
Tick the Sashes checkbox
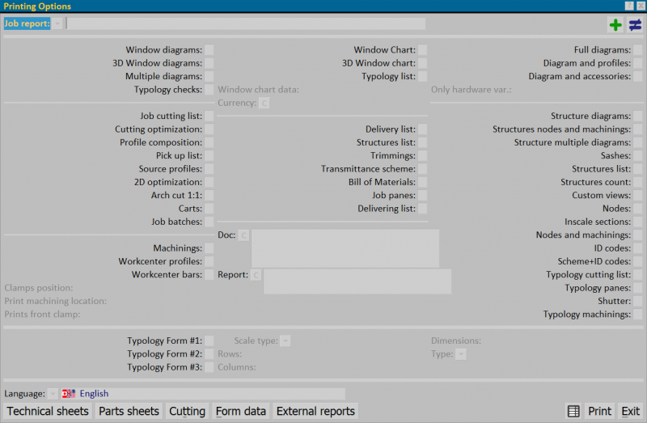pos(638,155)
